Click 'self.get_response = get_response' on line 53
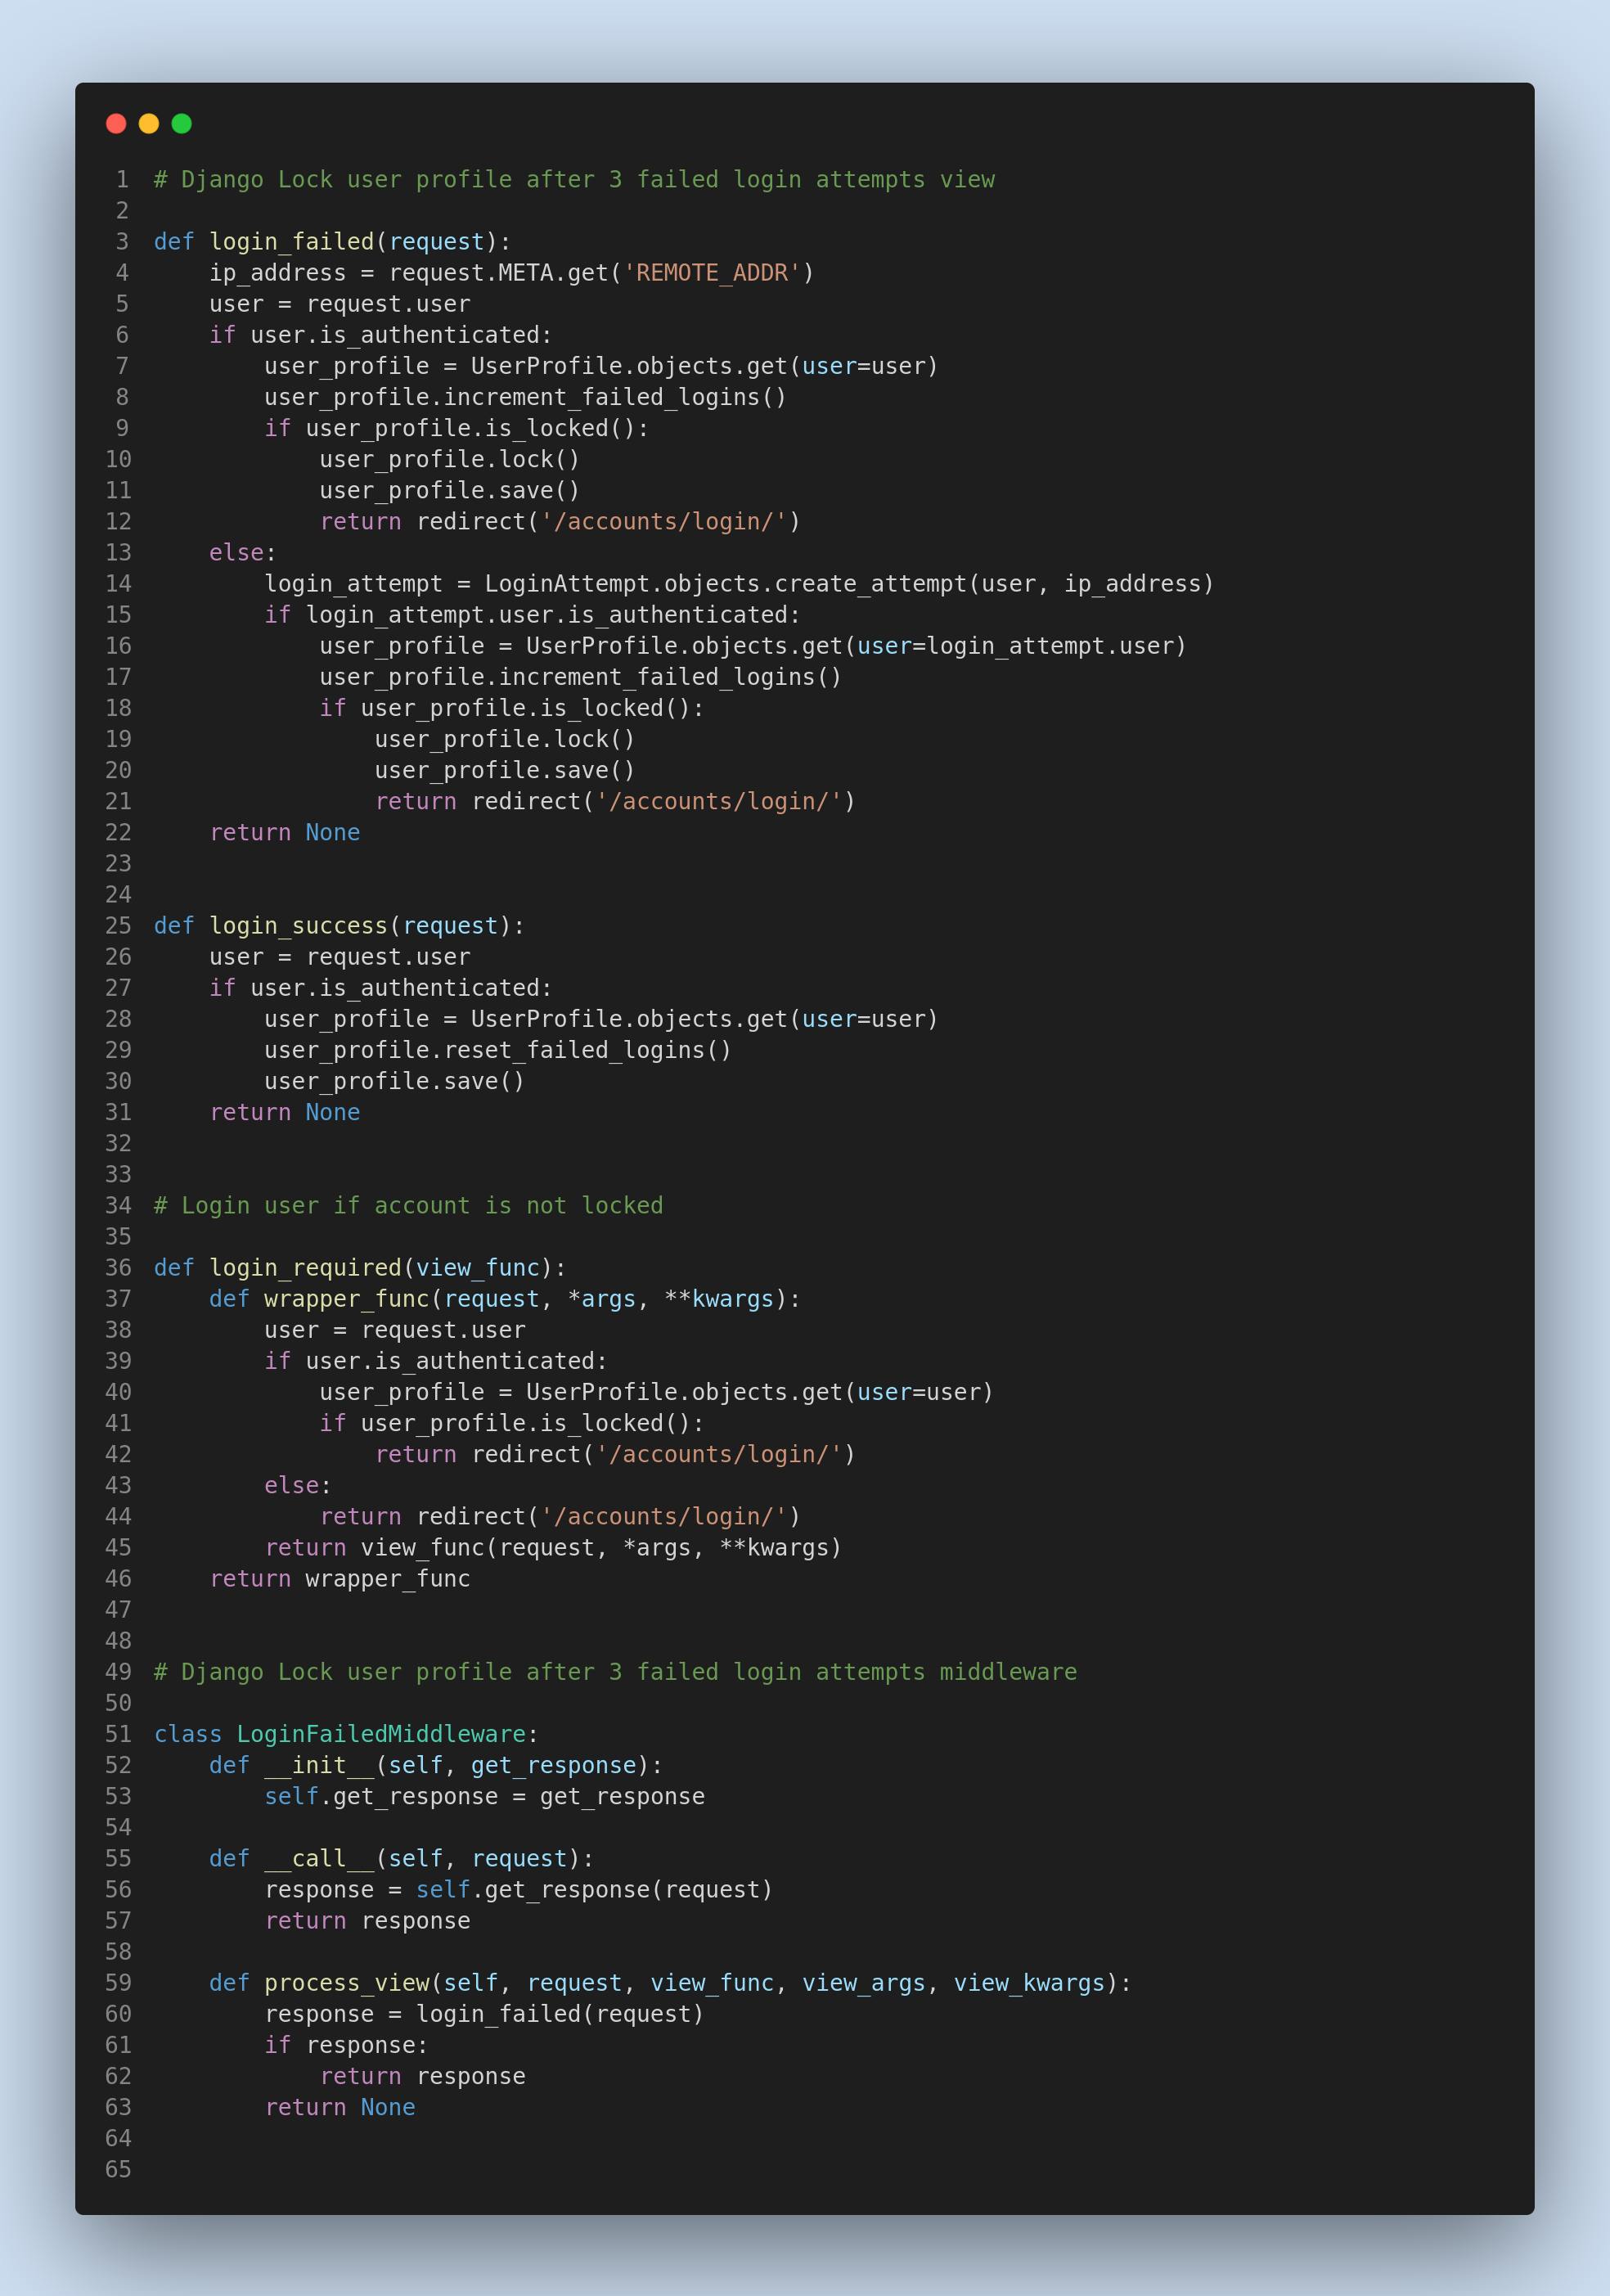 click(x=485, y=1796)
